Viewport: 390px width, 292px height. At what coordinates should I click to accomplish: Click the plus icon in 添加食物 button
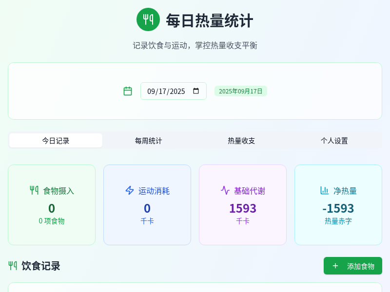(x=335, y=266)
